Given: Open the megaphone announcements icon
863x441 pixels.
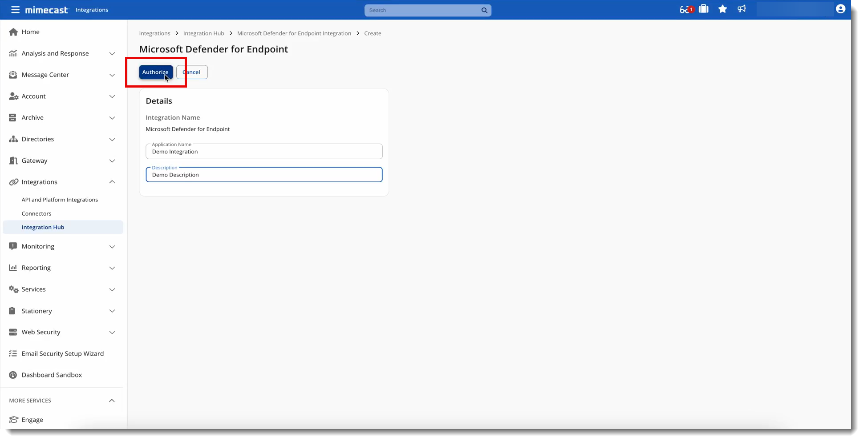Looking at the screenshot, I should (x=741, y=9).
